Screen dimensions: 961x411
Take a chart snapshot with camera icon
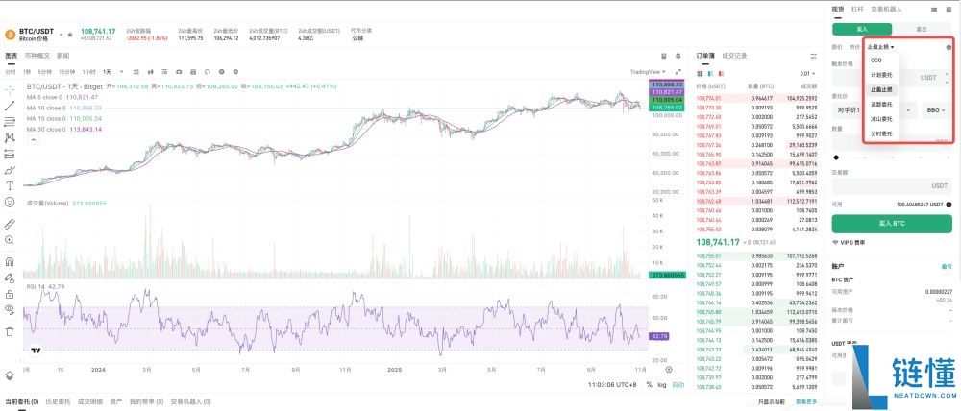click(178, 72)
